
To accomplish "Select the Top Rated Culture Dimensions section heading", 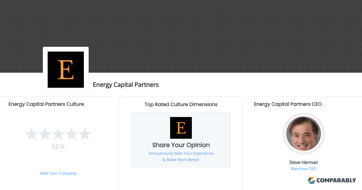I will tap(181, 104).
